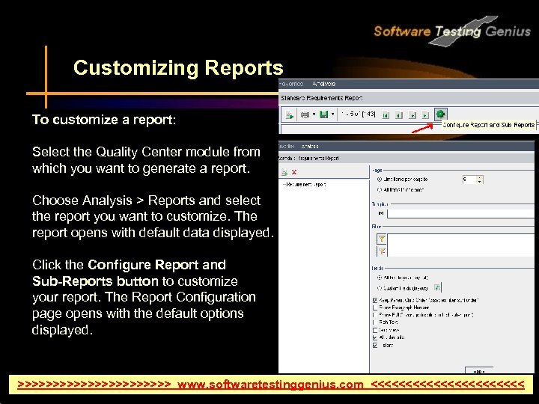The height and width of the screenshot is (404, 539).
Task: Select the All fields default layout radio button
Action: (x=380, y=278)
